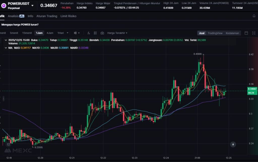258x162 pixels.
Task: Click 'Mengapa harga POWER turun?' link
Action: click(20, 25)
